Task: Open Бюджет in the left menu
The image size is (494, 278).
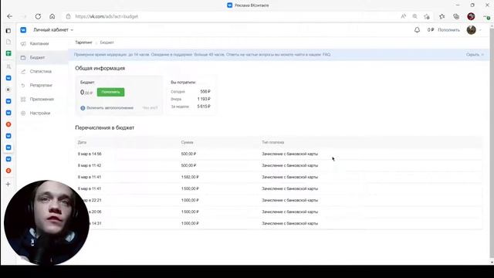Action: pos(37,57)
